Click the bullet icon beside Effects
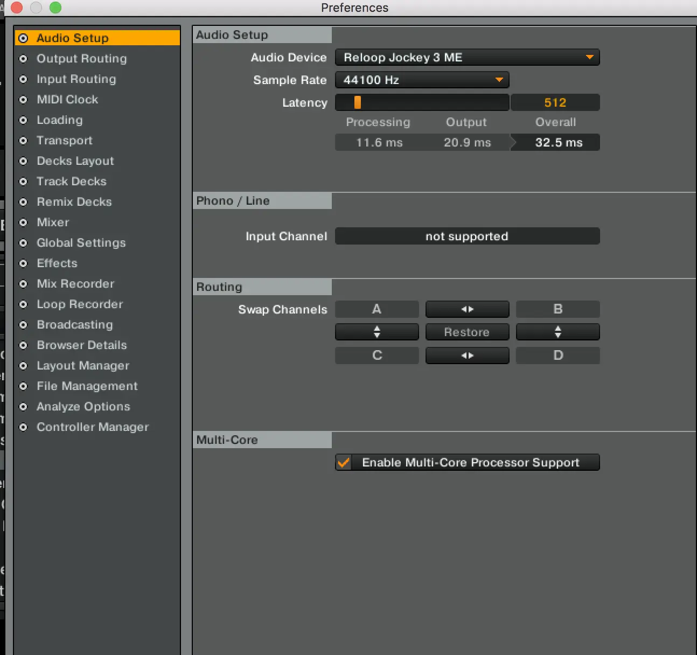Viewport: 697px width, 655px height. coord(23,263)
